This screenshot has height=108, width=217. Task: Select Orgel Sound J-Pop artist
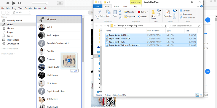pos(59,91)
